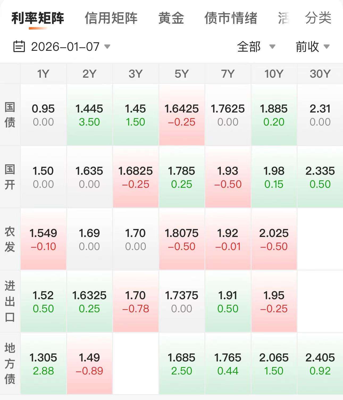Viewport: 343px width, 400px height.
Task: Select the 10Y column header
Action: point(274,74)
